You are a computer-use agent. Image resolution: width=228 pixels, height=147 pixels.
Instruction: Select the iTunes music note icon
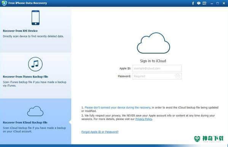pos(35,64)
